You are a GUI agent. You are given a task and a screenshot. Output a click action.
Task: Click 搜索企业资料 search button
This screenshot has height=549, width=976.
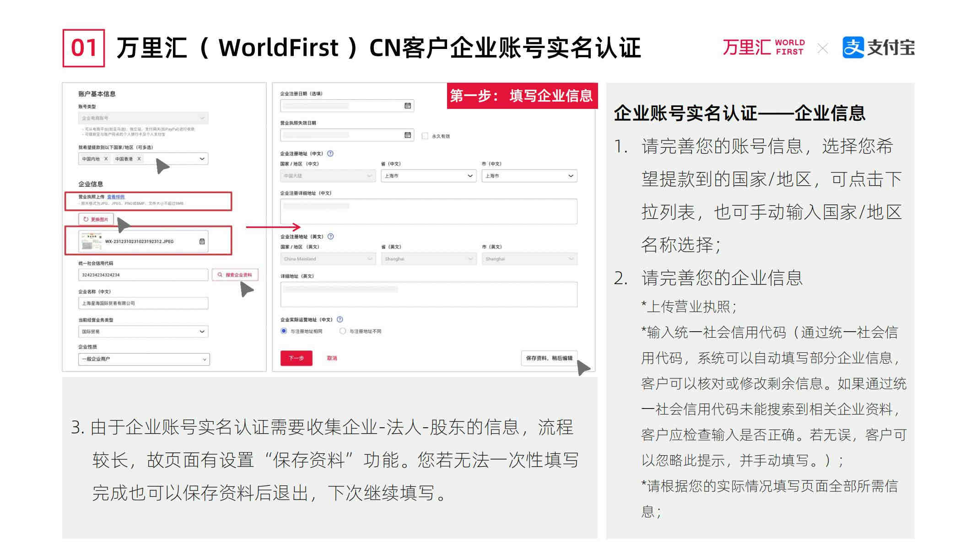pos(235,274)
